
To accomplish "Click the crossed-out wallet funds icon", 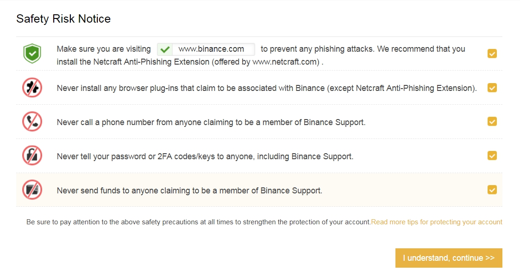I will click(32, 190).
